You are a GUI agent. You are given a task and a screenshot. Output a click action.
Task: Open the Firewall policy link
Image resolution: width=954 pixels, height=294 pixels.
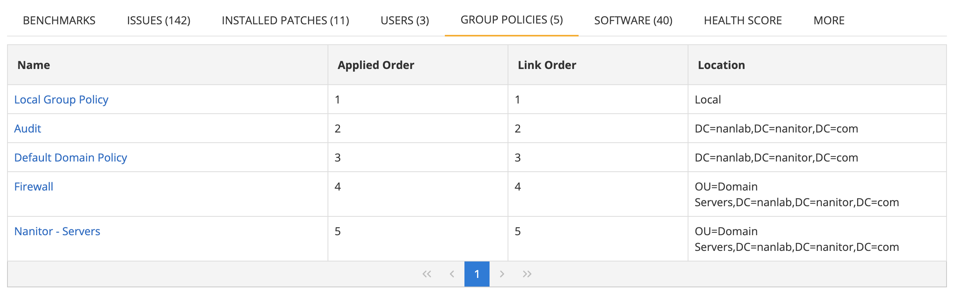point(34,187)
